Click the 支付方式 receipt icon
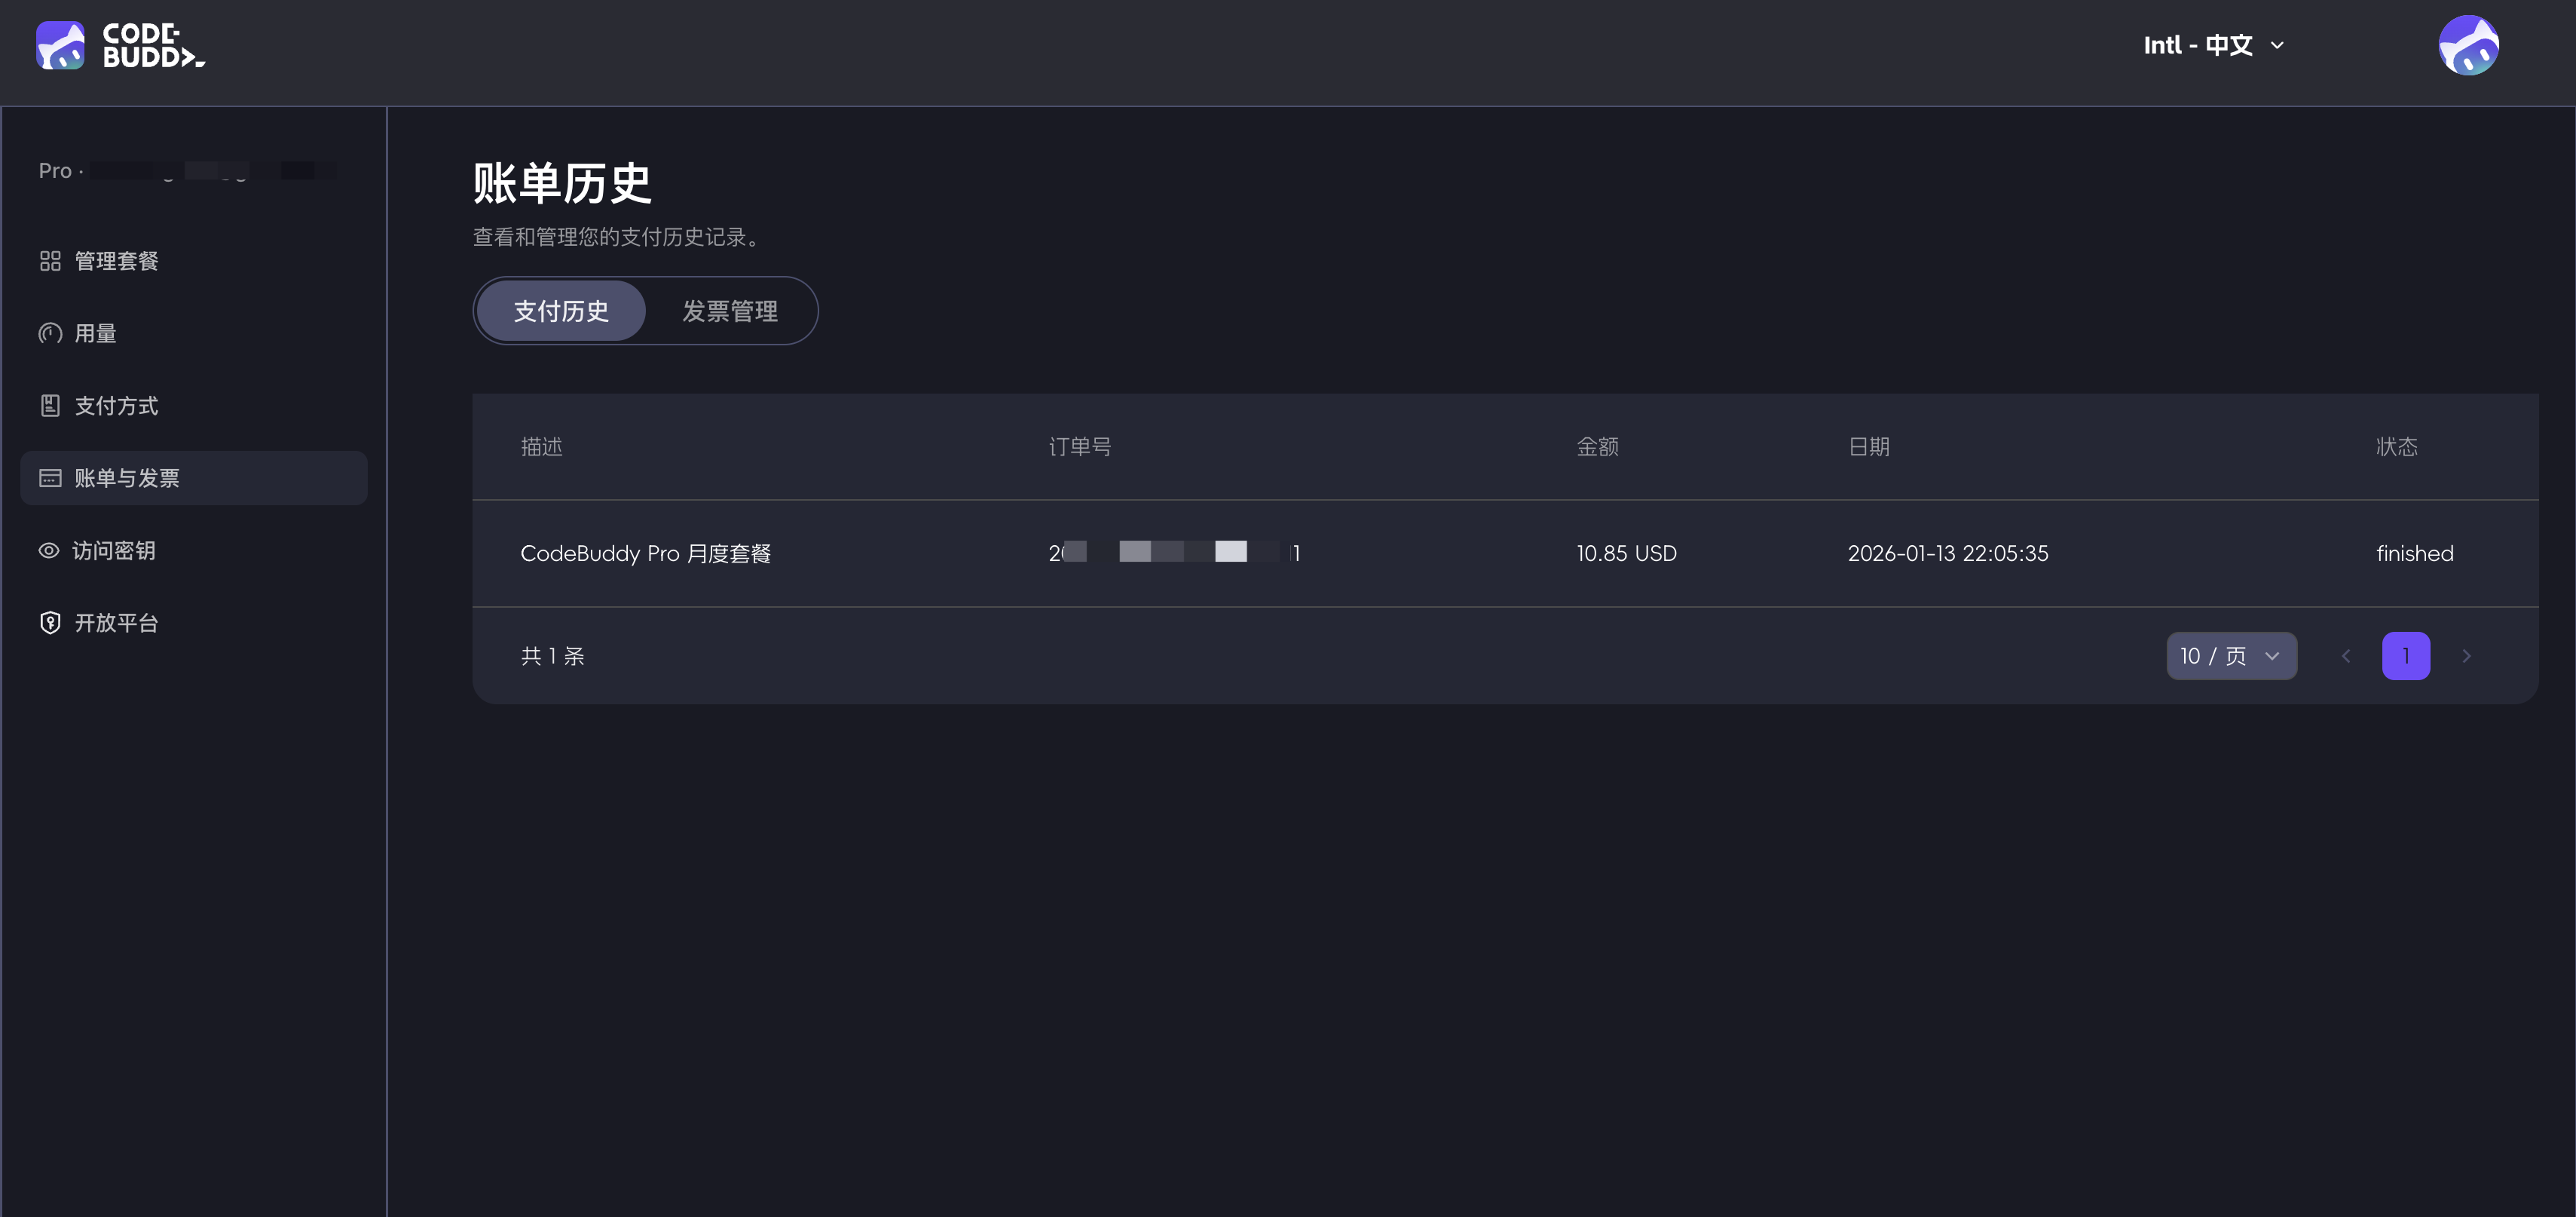Image resolution: width=2576 pixels, height=1217 pixels. point(50,406)
